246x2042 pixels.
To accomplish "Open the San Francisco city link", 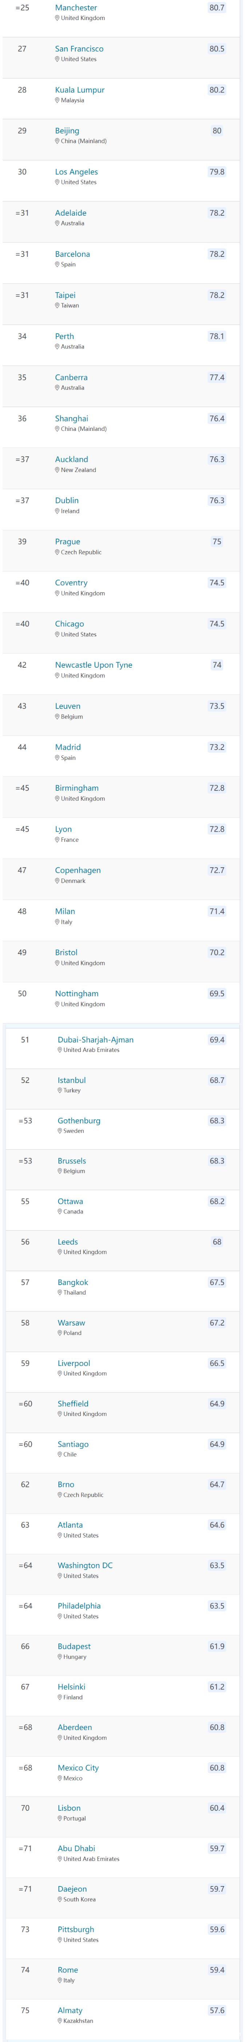I will point(79,49).
